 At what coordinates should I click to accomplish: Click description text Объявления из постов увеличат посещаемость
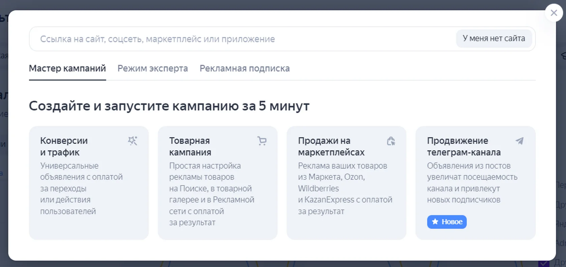click(472, 171)
